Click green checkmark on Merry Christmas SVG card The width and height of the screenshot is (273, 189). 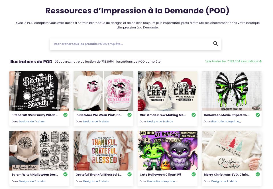pyautogui.click(x=258, y=174)
